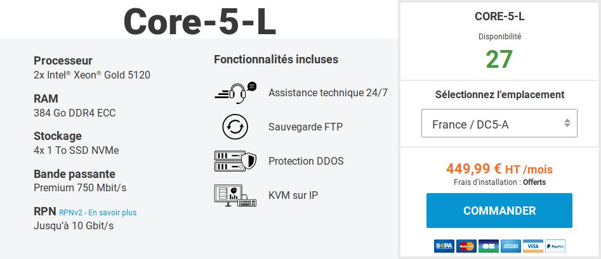Click the Visa payment logo

(533, 246)
